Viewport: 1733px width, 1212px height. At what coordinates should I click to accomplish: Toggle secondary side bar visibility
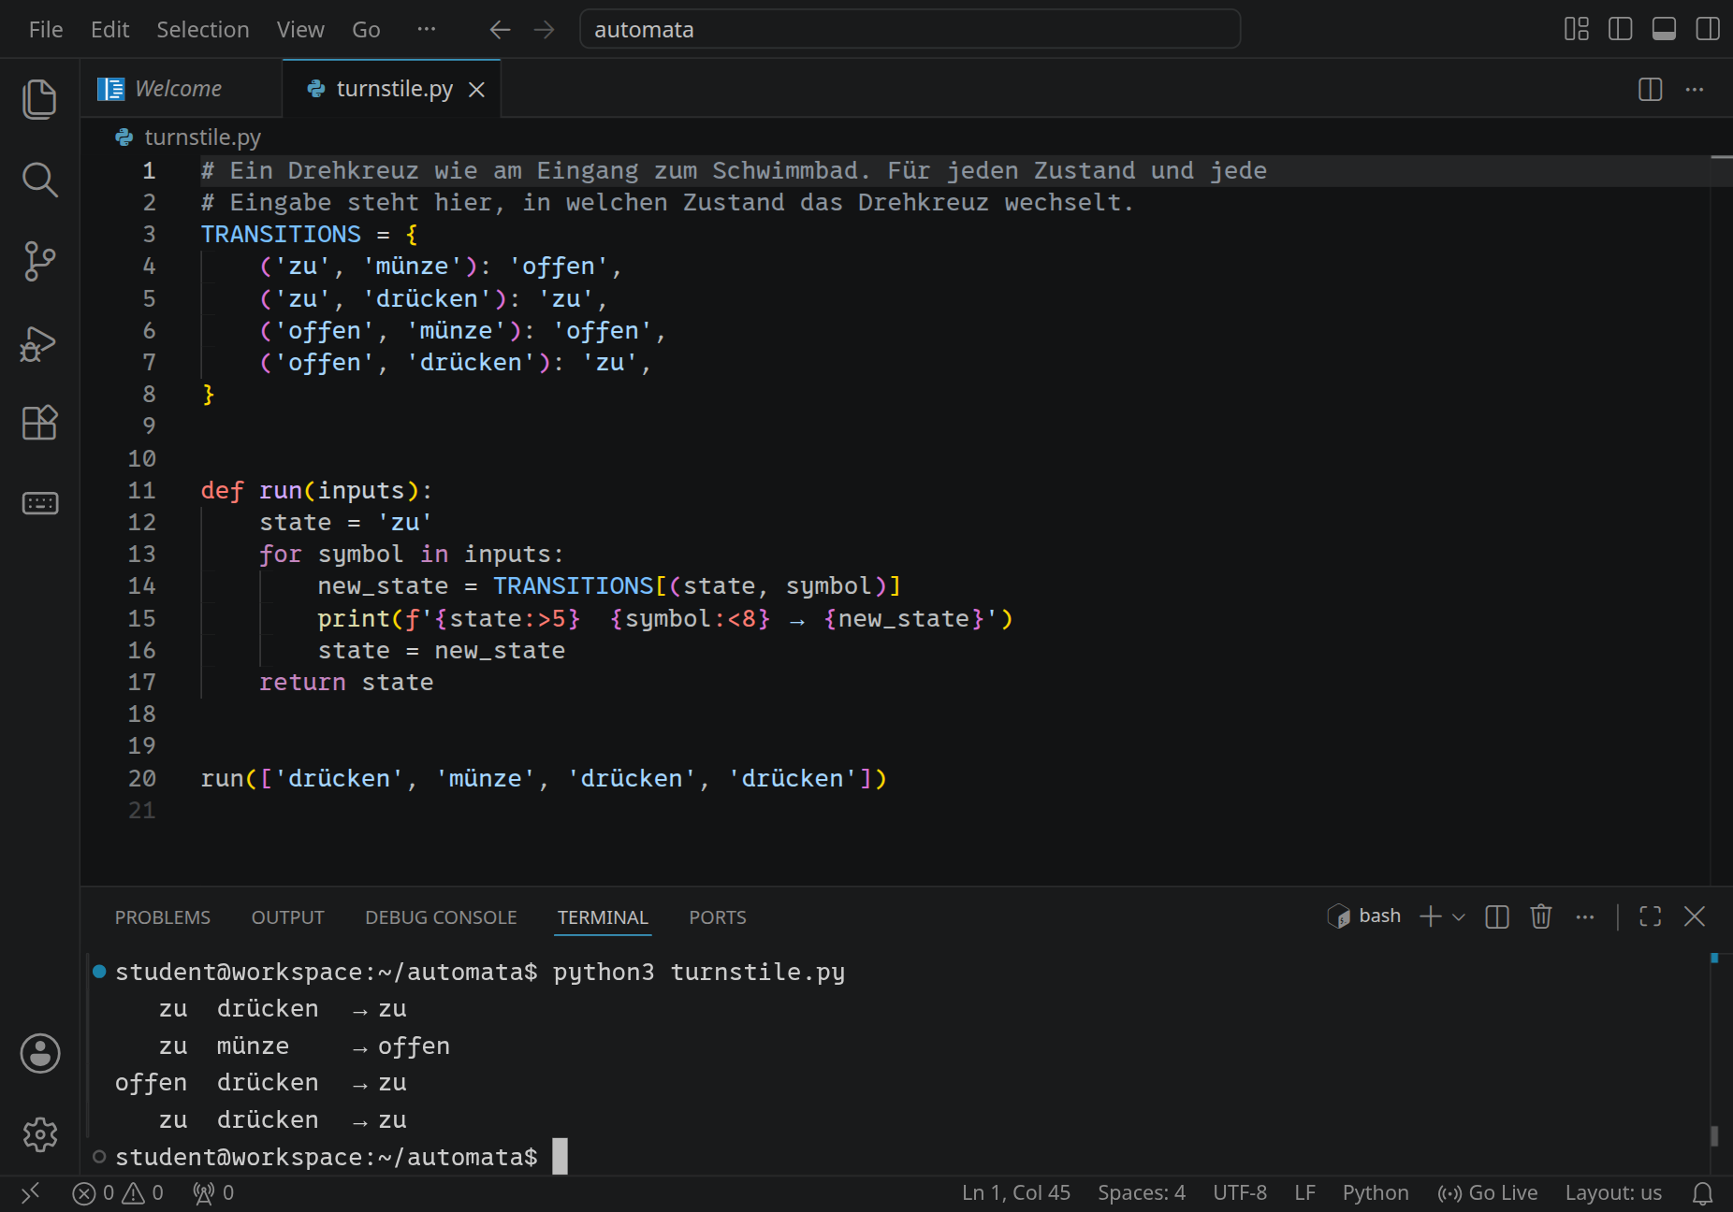click(x=1708, y=29)
